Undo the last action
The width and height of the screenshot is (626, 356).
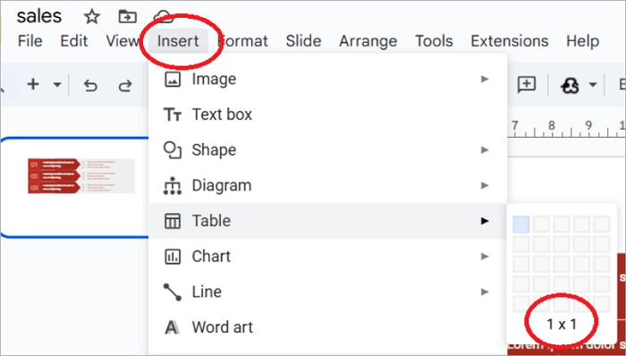coord(90,85)
